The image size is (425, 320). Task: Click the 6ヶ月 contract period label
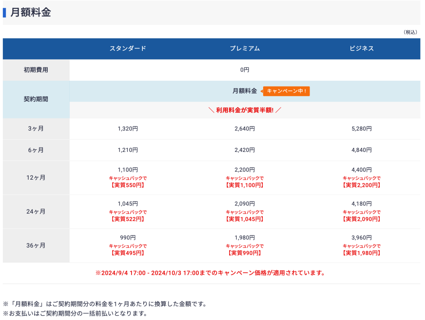(36, 150)
